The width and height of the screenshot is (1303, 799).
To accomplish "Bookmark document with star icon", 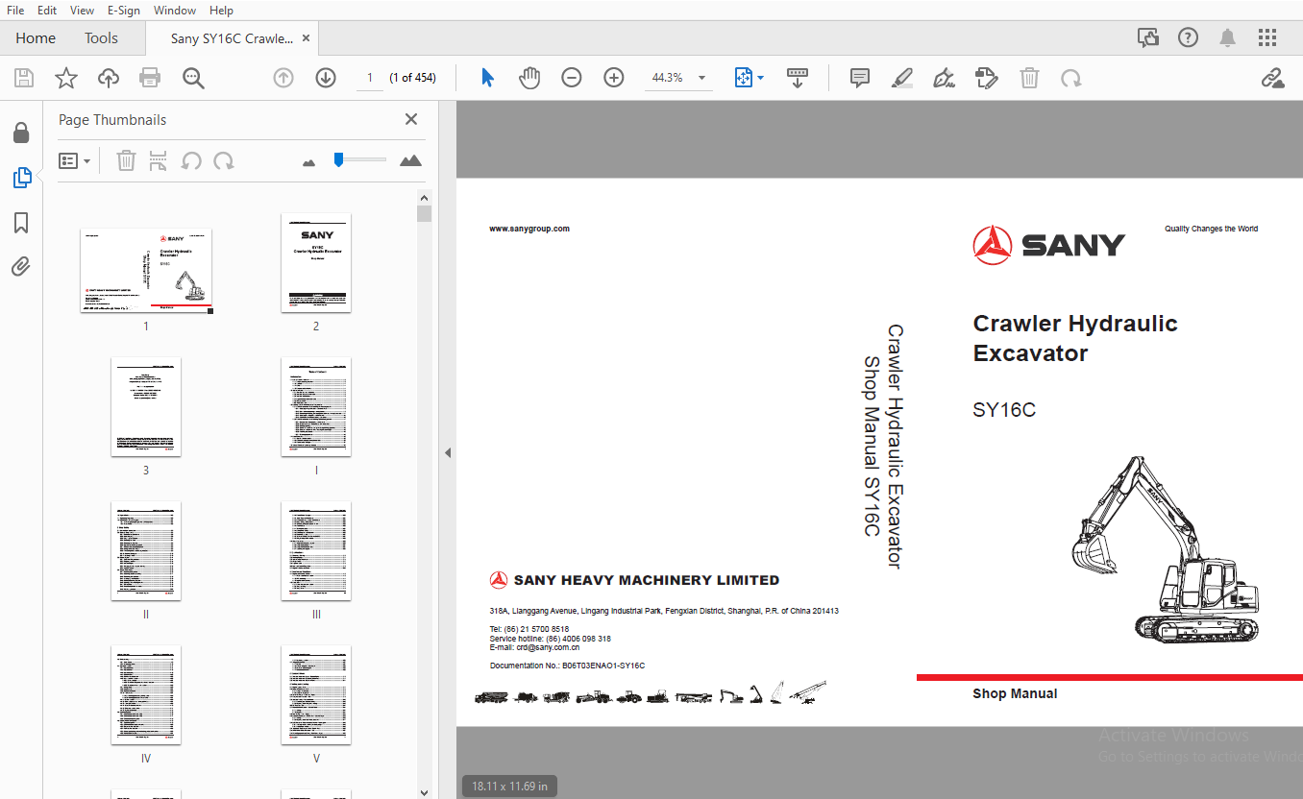I will click(x=65, y=78).
